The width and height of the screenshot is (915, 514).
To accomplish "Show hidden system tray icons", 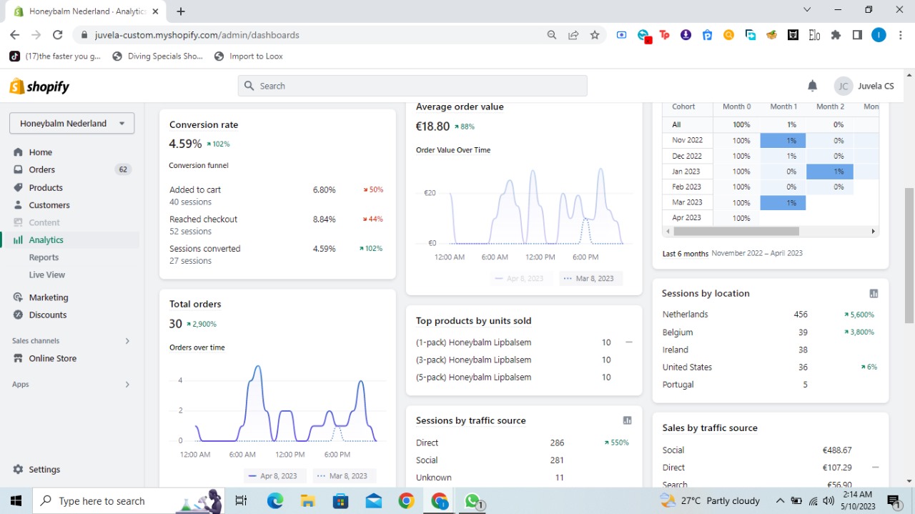I will (x=780, y=500).
